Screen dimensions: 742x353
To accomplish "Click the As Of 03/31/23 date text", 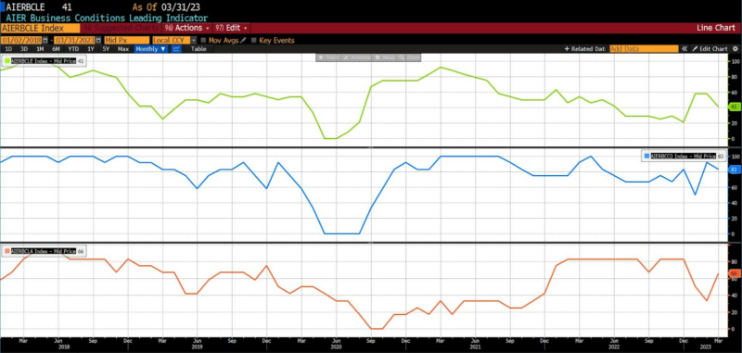I will point(165,7).
